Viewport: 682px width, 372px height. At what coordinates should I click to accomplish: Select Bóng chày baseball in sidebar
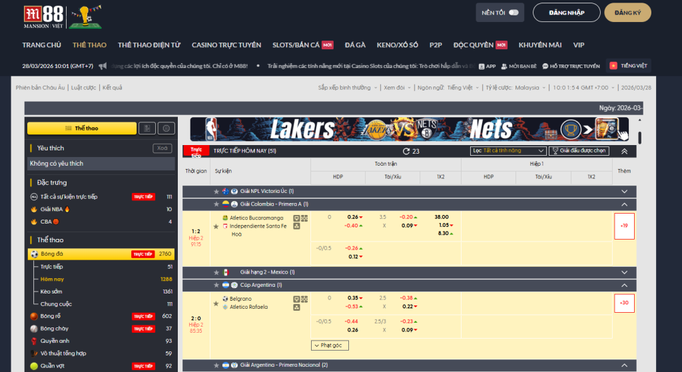coord(101,329)
